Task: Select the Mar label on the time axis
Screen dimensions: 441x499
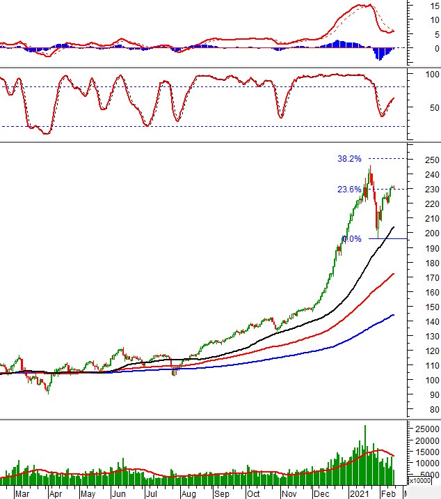Action: [22, 494]
